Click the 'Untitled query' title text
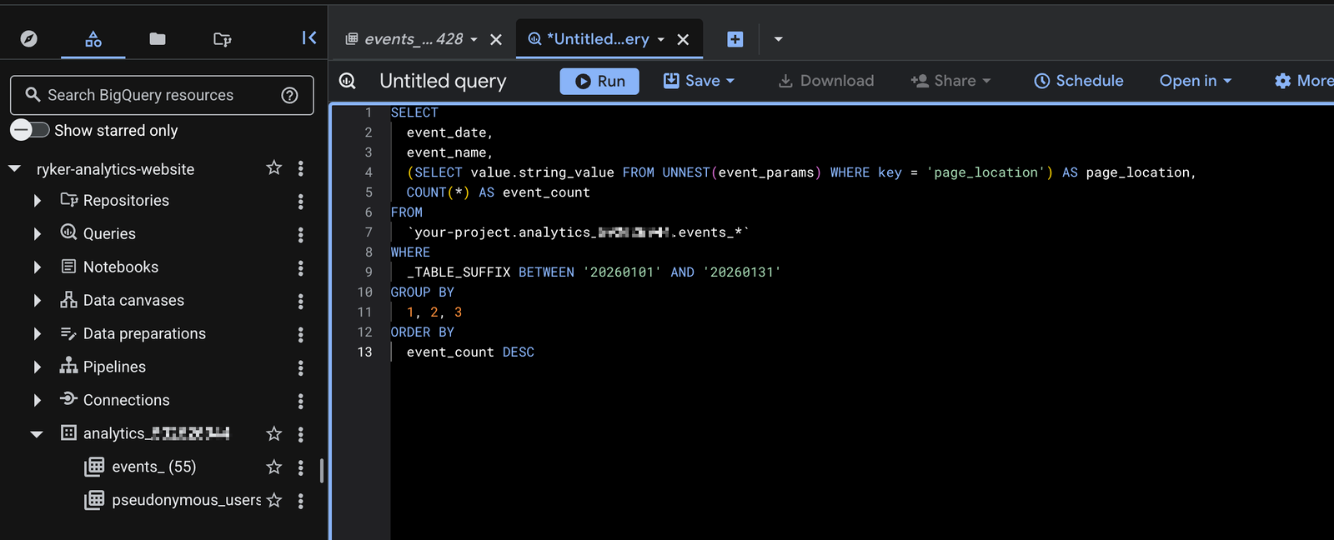Screen dimensions: 1334x540 443,81
